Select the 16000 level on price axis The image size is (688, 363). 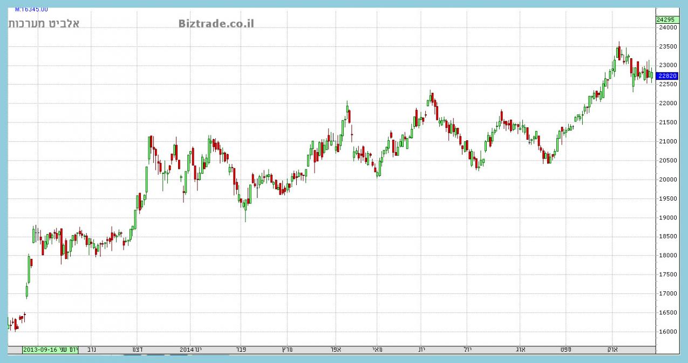(667, 332)
